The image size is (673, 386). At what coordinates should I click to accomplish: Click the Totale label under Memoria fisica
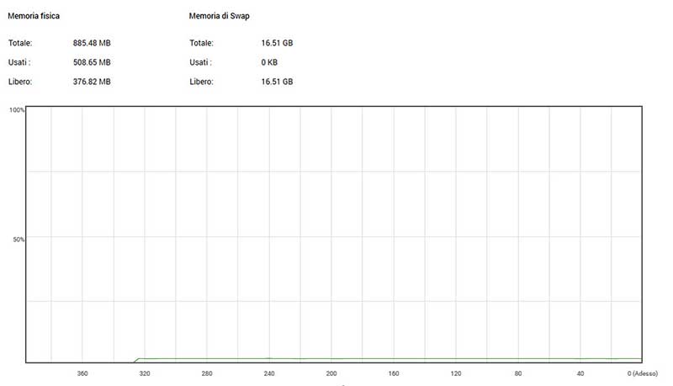20,43
